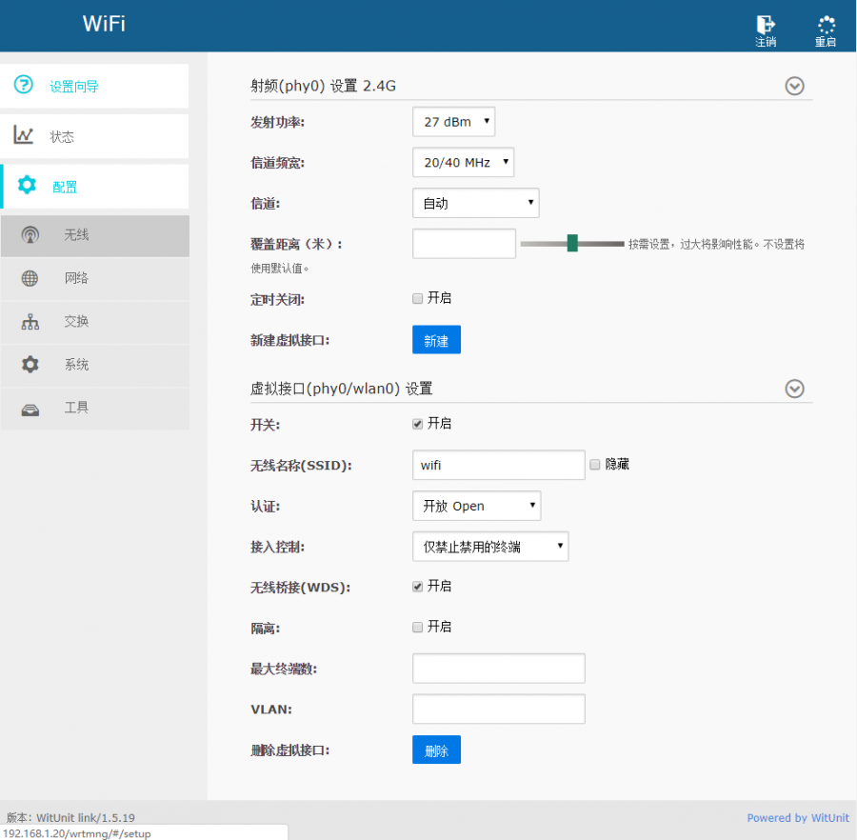This screenshot has height=840, width=857.
Task: Click the wireless antenna icon
Action: tap(30, 235)
